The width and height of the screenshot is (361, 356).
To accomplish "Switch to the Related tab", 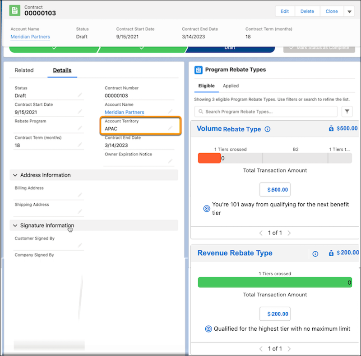I will pyautogui.click(x=24, y=70).
